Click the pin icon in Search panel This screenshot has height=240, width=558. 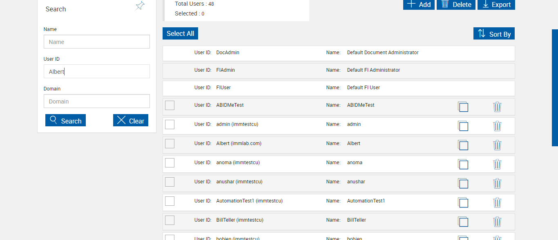140,6
